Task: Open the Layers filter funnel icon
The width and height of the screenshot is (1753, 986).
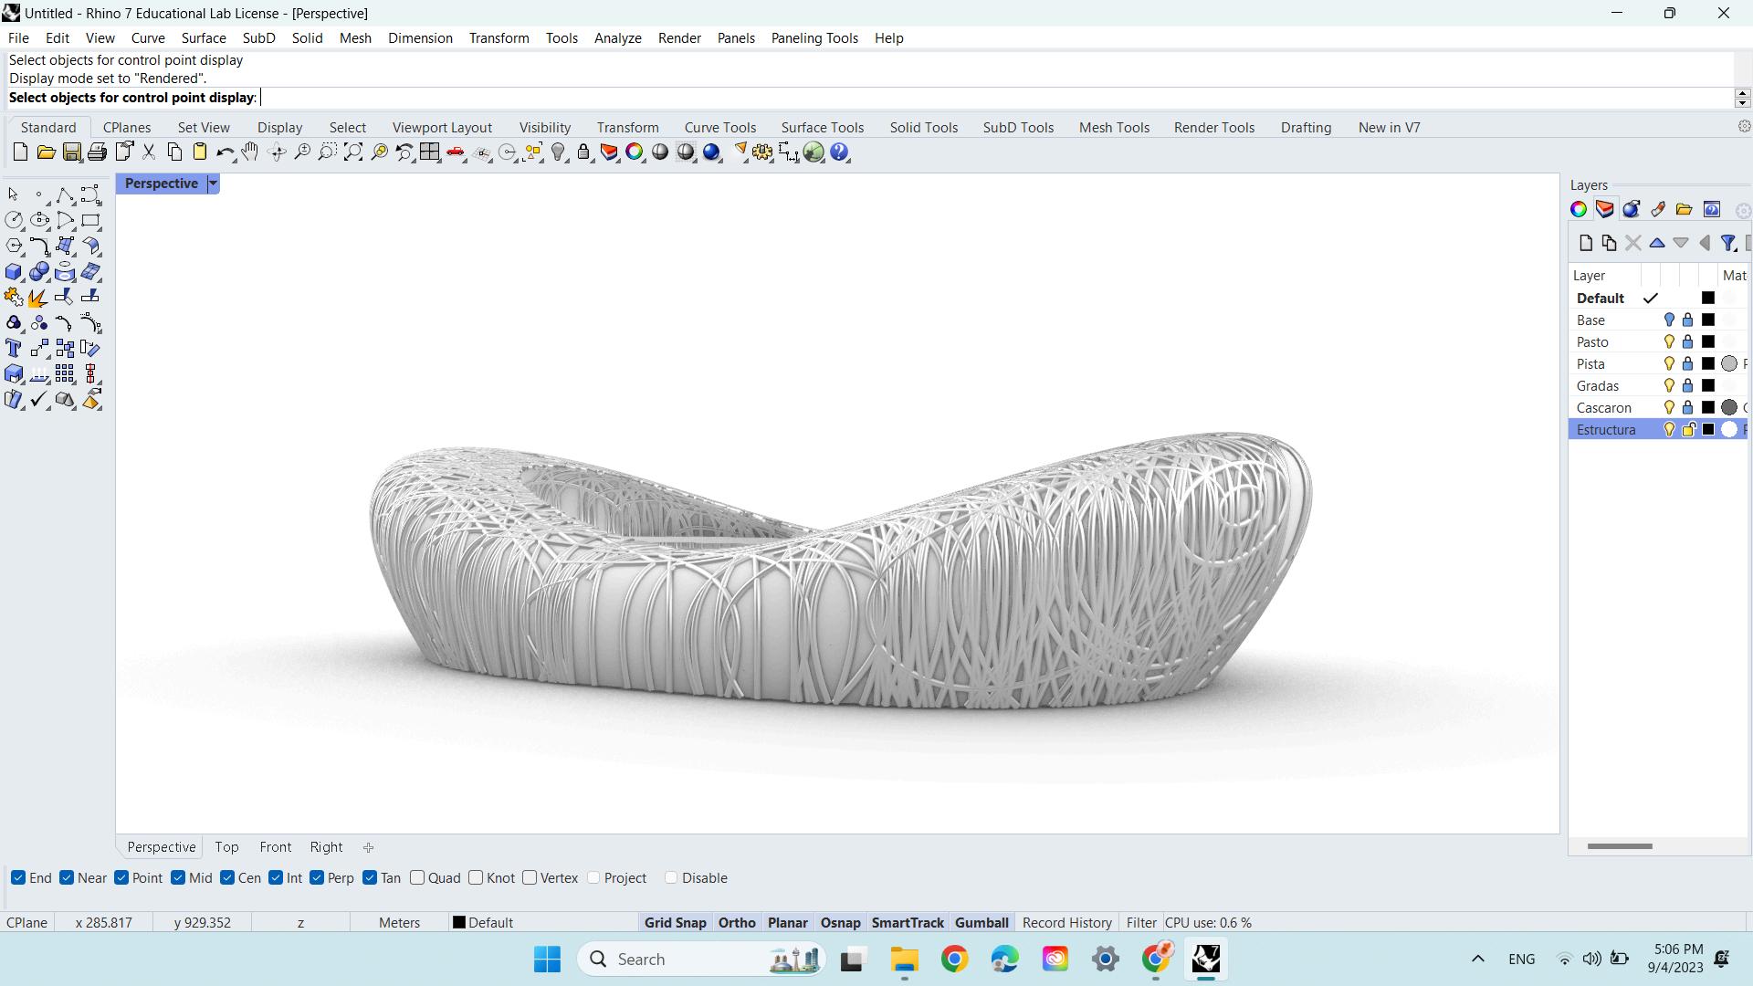Action: point(1727,243)
